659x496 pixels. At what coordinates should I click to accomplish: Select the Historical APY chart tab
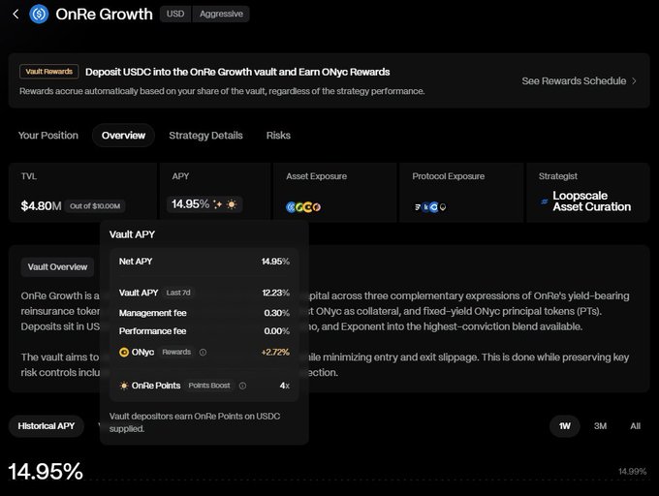(47, 426)
